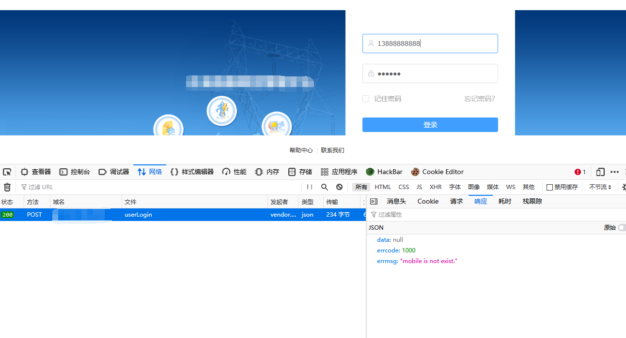Collapse the request details pane icon
626x338 pixels.
click(374, 202)
